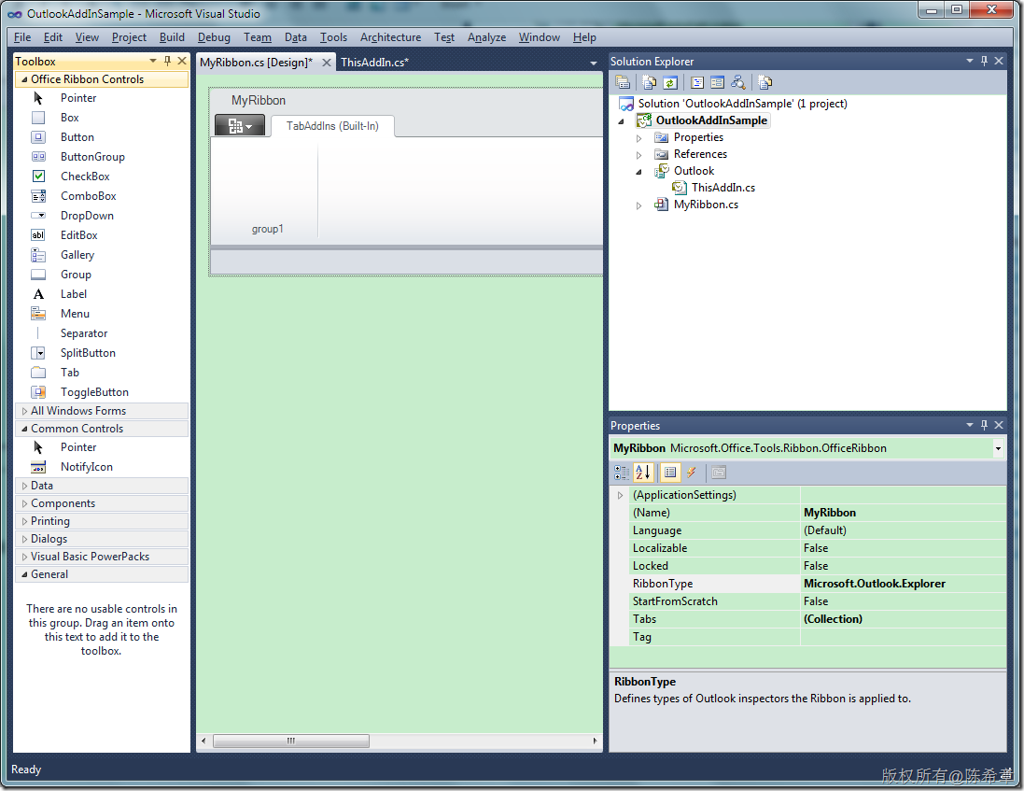Toggle the Properties view button
Viewport: 1024px width, 791px height.
tap(670, 473)
